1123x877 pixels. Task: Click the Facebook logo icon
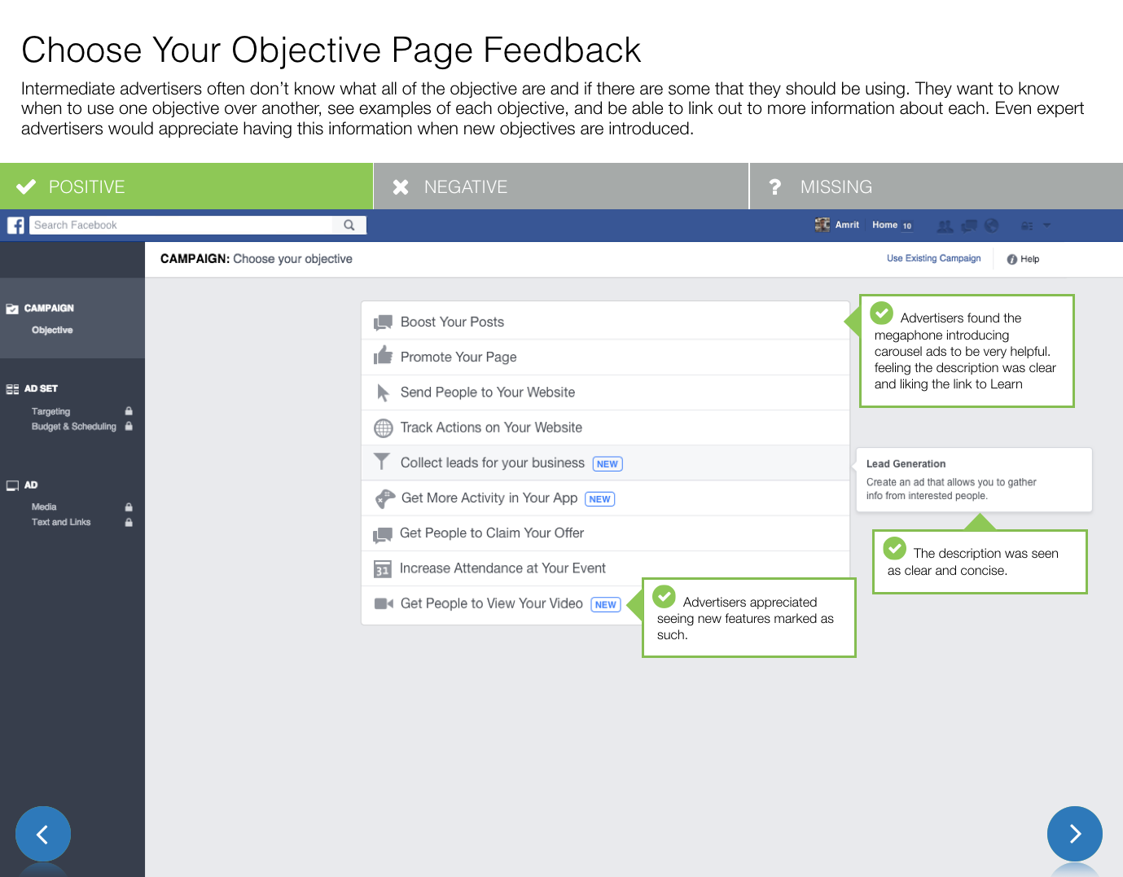coord(15,226)
